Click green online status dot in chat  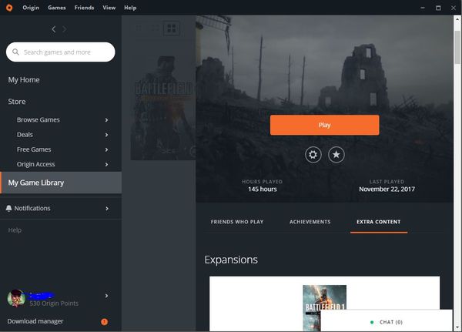(372, 322)
